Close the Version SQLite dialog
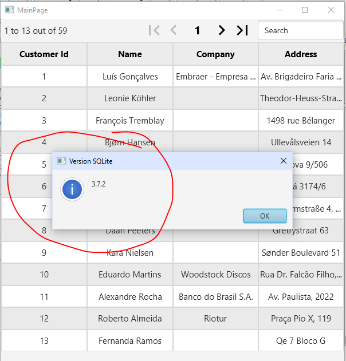This screenshot has height=361, width=346. (x=283, y=161)
